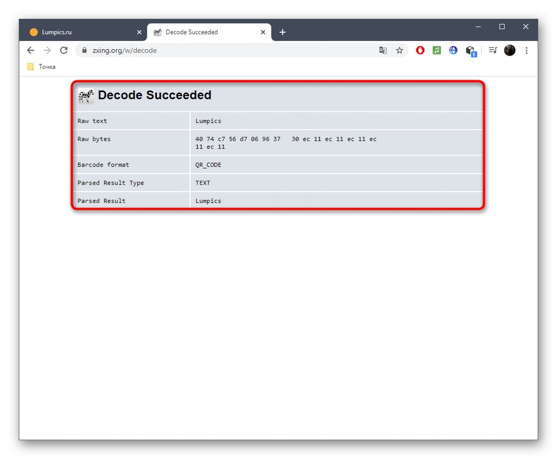Image resolution: width=557 pixels, height=459 pixels.
Task: Click the Barcode format label
Action: pyautogui.click(x=103, y=165)
